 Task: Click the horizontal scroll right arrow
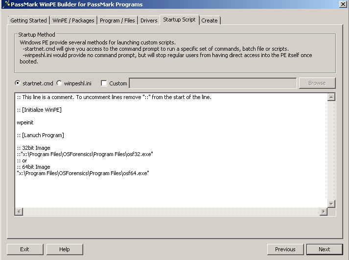323,212
